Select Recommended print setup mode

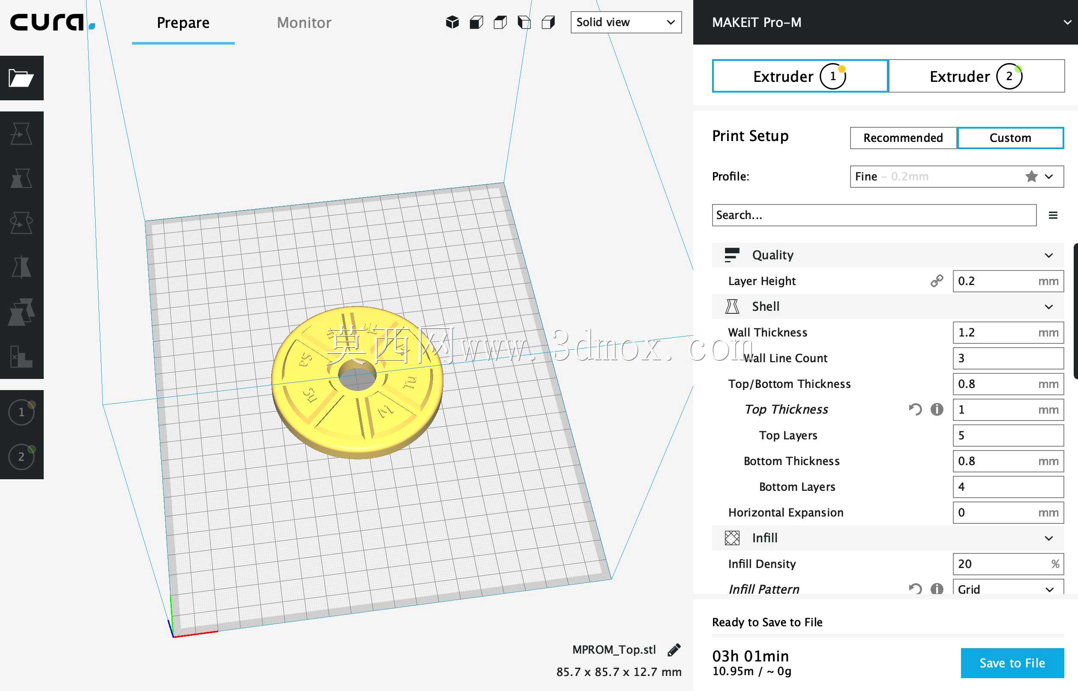point(903,138)
